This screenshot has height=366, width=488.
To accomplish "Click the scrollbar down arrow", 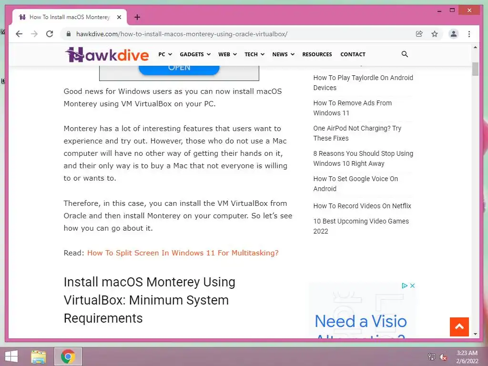I will pyautogui.click(x=475, y=334).
